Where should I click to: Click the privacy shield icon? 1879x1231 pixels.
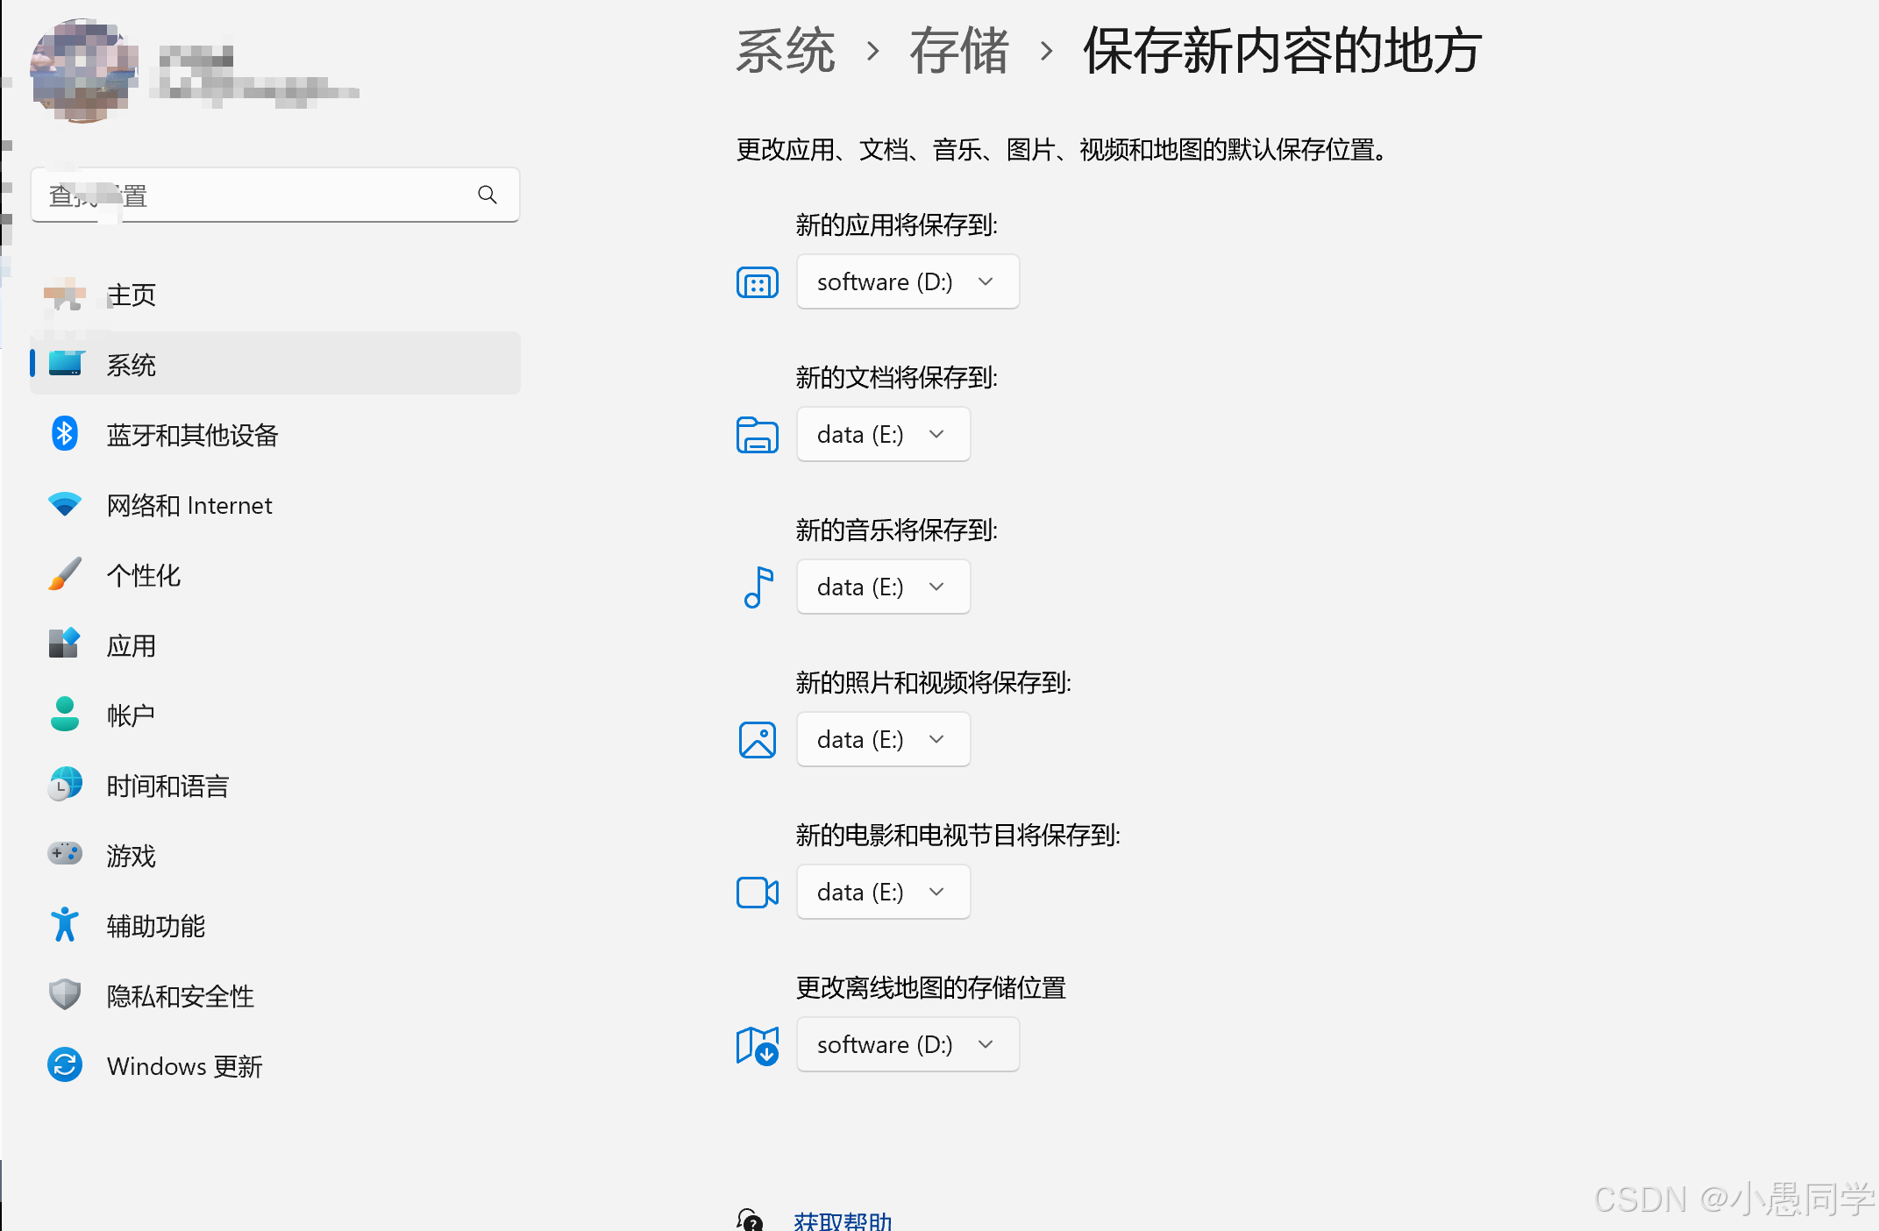point(65,995)
